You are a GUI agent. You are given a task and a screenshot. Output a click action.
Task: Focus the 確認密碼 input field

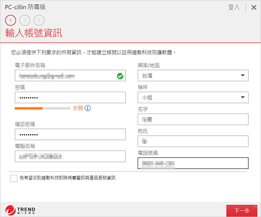(70, 134)
